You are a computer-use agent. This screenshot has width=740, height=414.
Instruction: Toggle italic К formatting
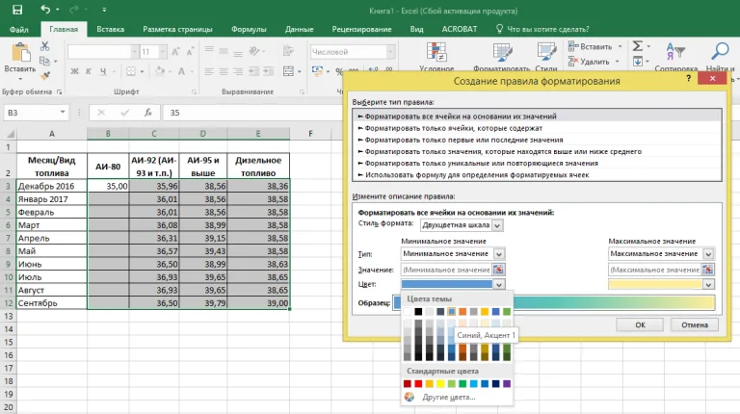click(x=89, y=71)
